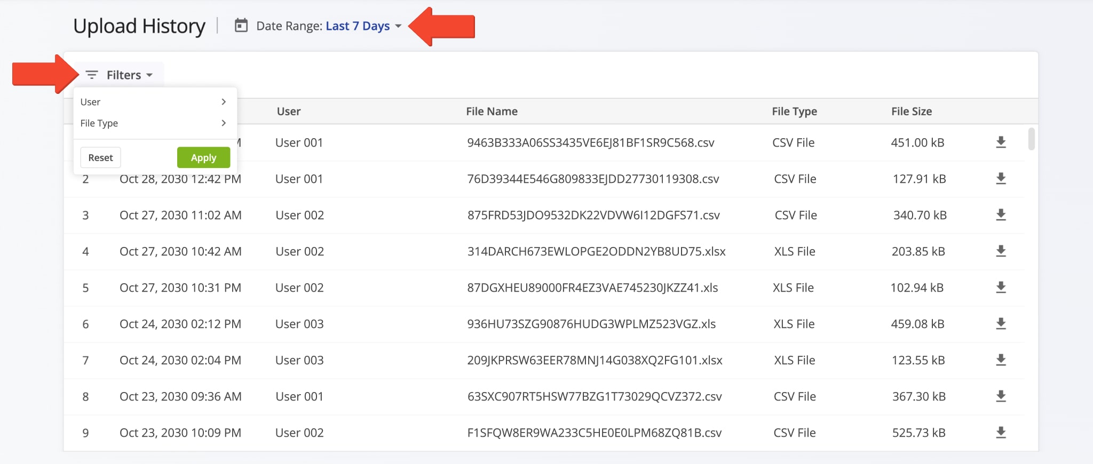Open the Last 7 Days date range dropdown
The image size is (1093, 464).
(363, 26)
